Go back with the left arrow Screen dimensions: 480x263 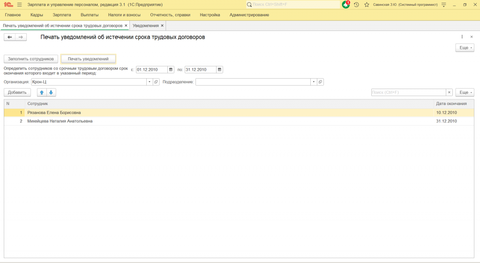[9, 37]
